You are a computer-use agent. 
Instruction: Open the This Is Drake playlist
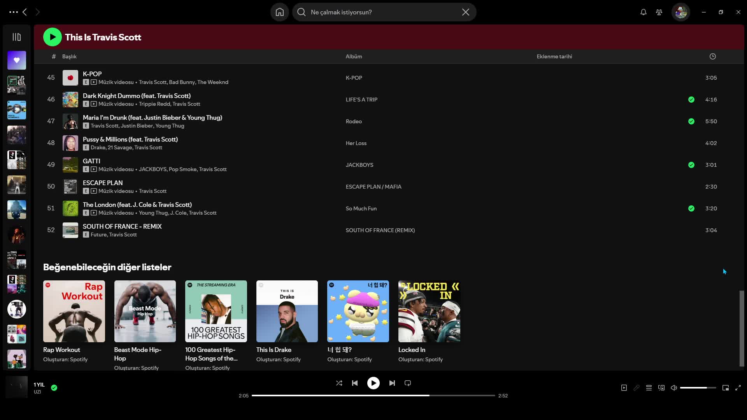pyautogui.click(x=287, y=311)
